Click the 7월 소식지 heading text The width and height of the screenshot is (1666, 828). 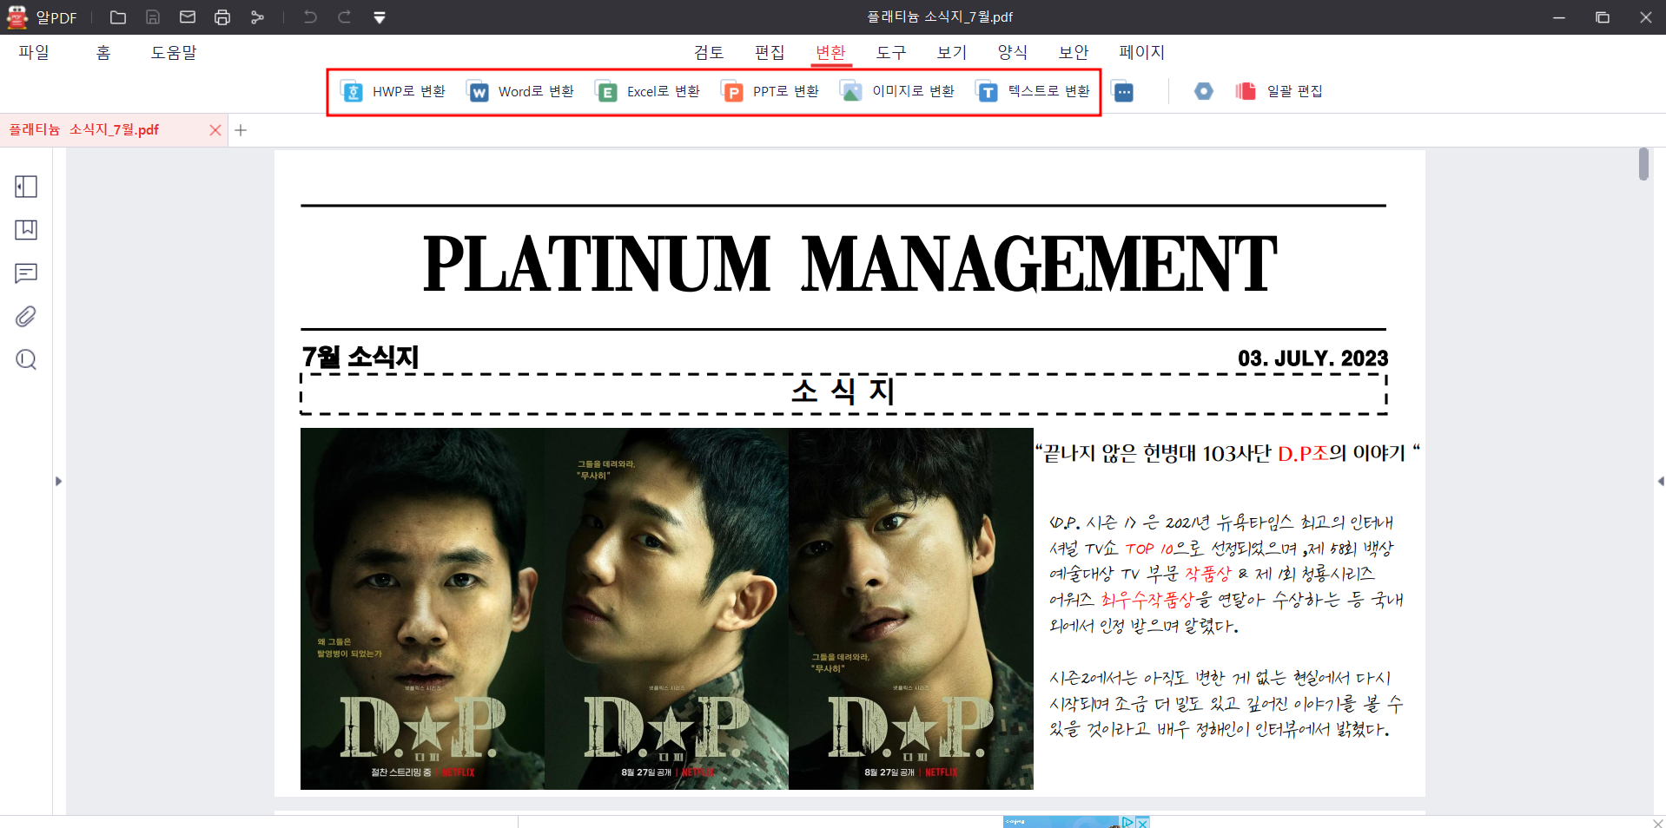click(360, 357)
